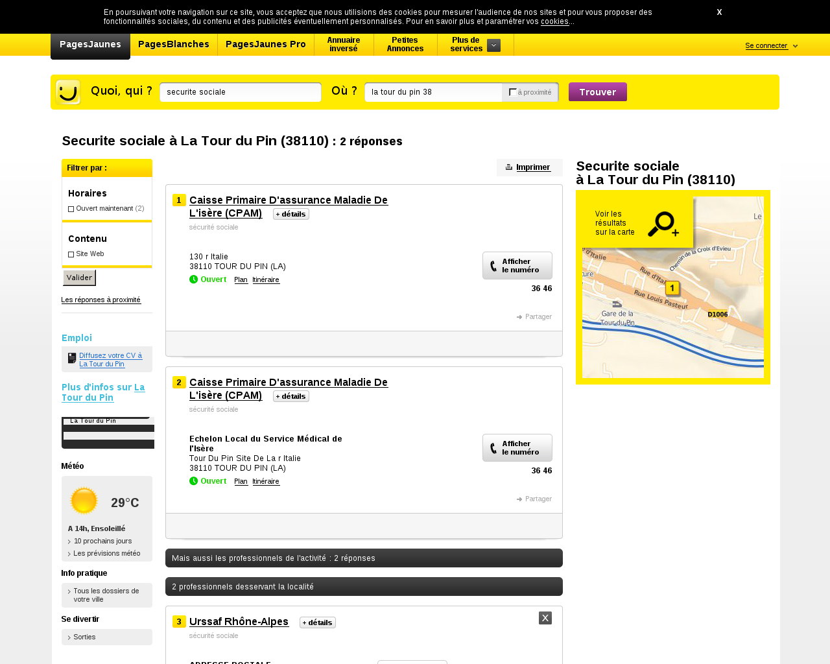Screen dimensions: 830x664
Task: Open Plus de services menu
Action: pyautogui.click(x=466, y=45)
